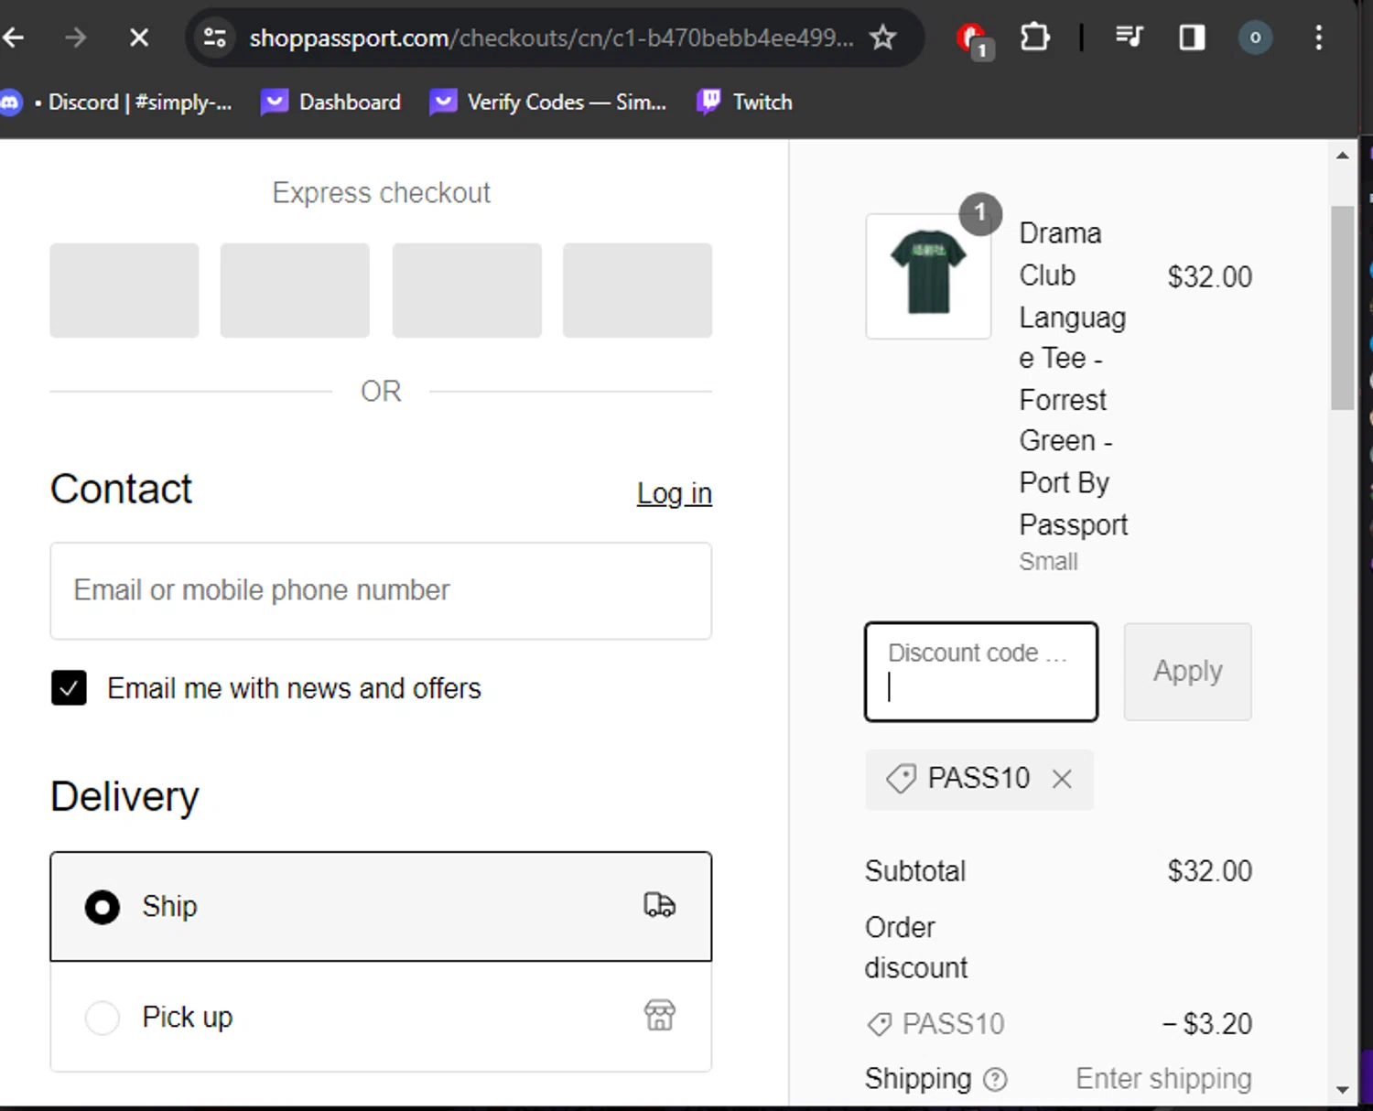Bookmark this page with the star icon
1373x1111 pixels.
click(x=882, y=38)
